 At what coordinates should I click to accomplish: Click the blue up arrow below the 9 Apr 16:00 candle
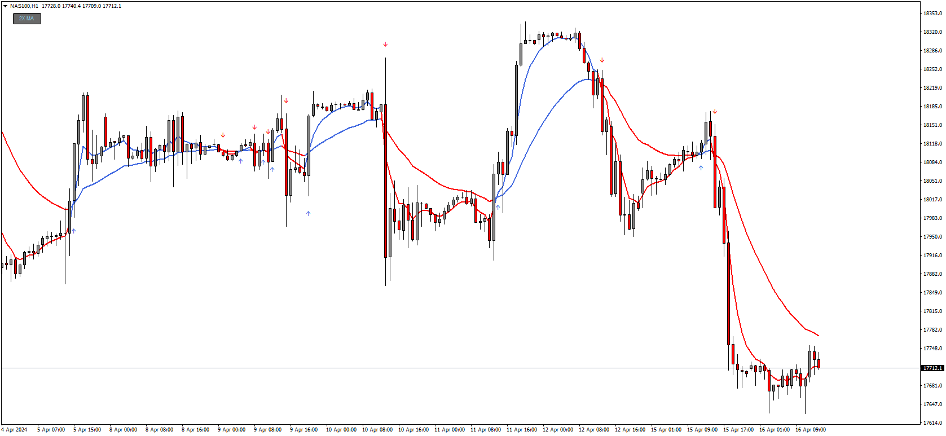click(x=308, y=213)
